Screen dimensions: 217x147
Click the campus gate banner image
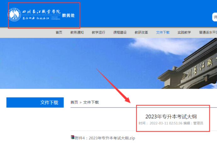(109, 63)
